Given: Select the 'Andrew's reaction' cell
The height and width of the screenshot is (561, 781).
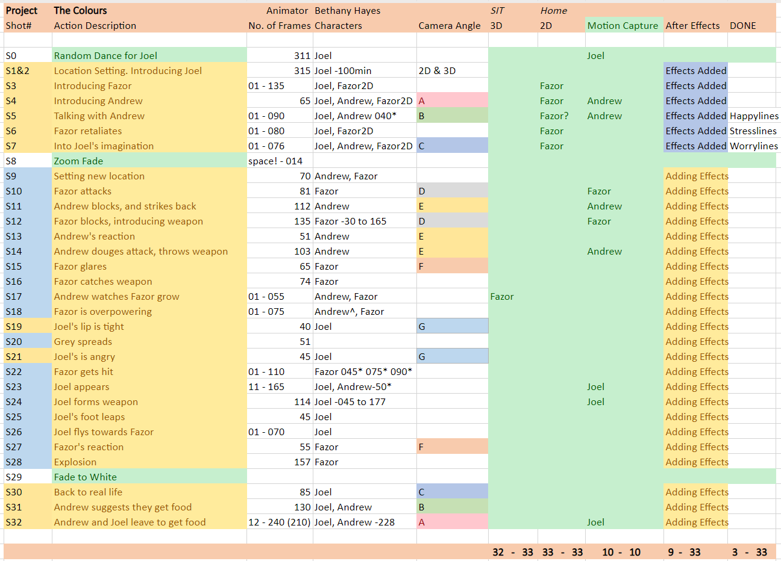Looking at the screenshot, I should [149, 236].
